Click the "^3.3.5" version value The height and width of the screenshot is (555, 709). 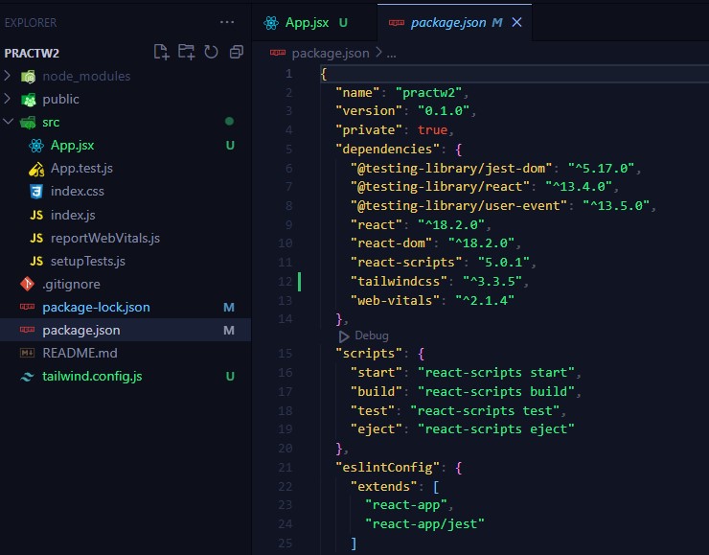pyautogui.click(x=492, y=282)
